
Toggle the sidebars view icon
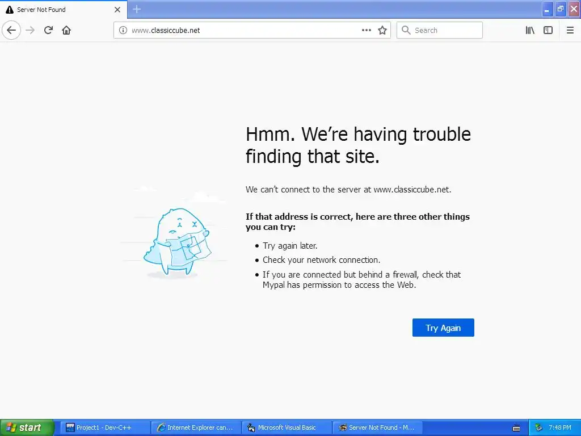tap(548, 30)
